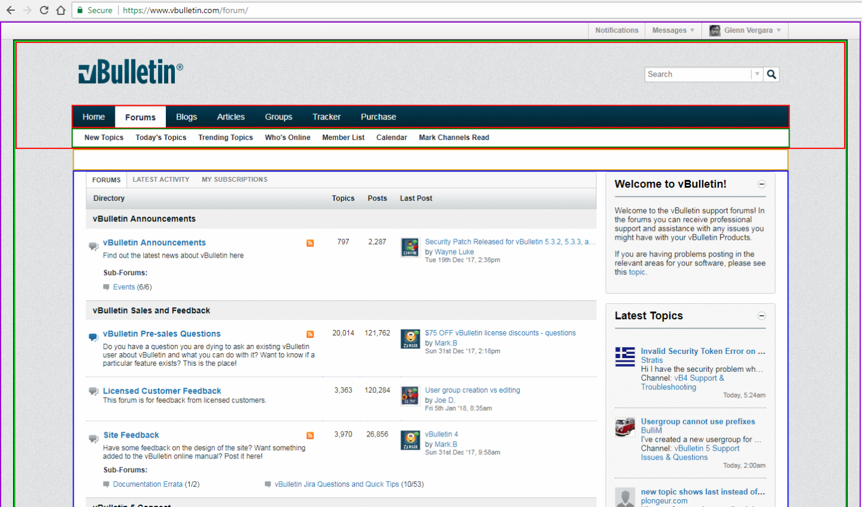This screenshot has width=862, height=507.
Task: Switch to the Latest Activity tab
Action: point(161,179)
